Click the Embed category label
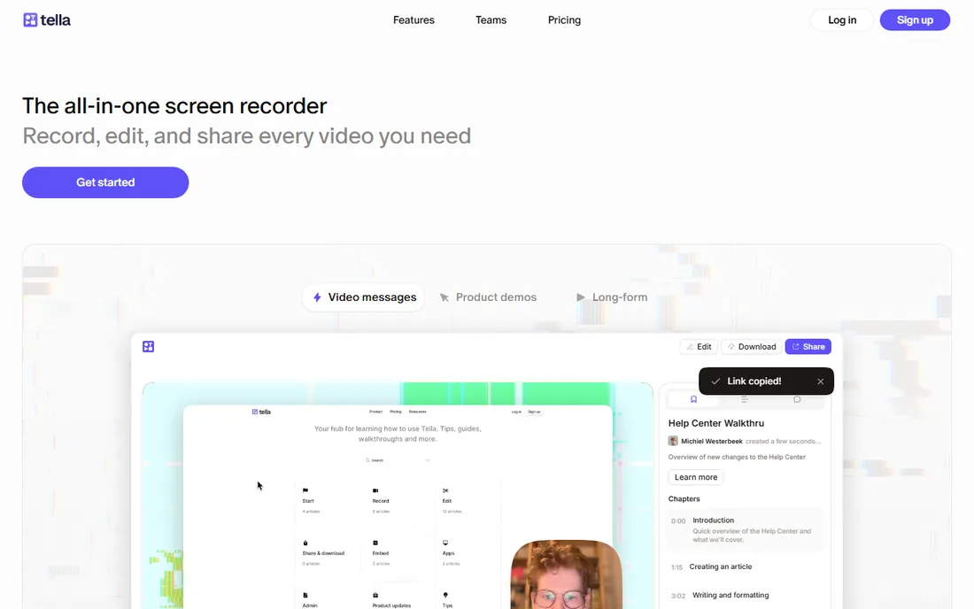Image resolution: width=974 pixels, height=609 pixels. point(381,553)
